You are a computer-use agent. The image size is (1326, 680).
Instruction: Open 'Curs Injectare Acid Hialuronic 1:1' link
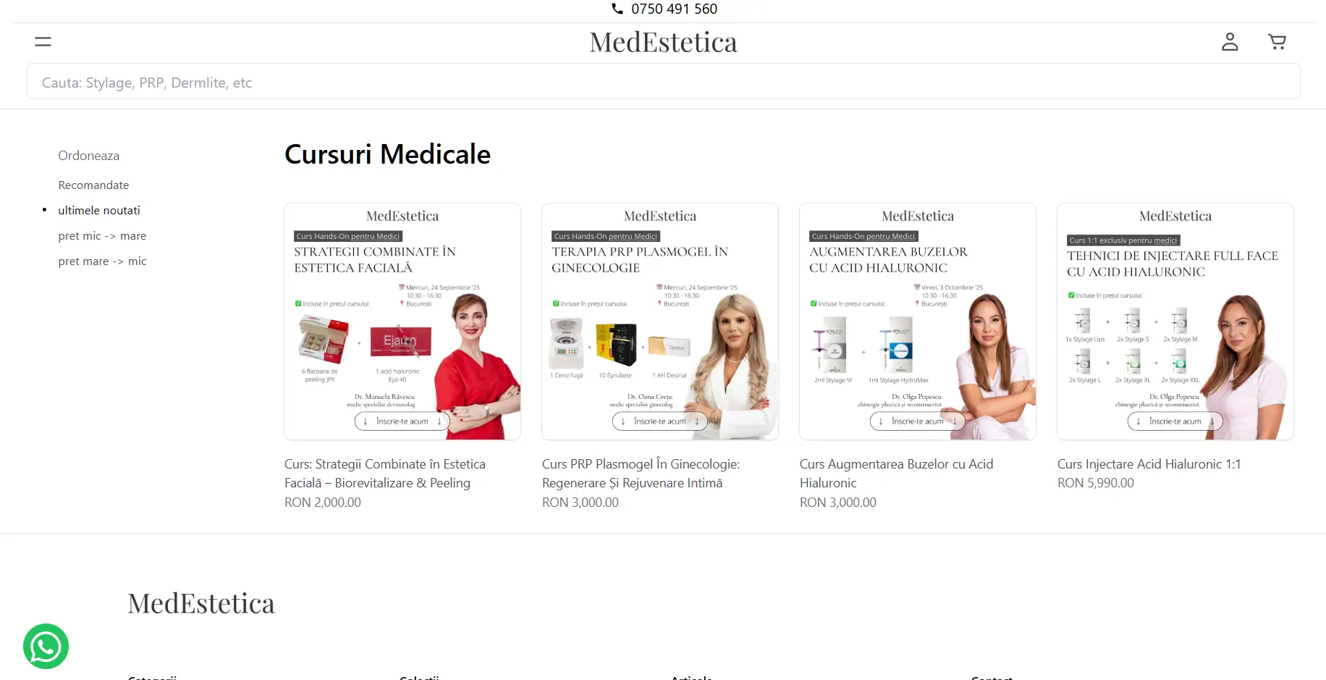1149,464
